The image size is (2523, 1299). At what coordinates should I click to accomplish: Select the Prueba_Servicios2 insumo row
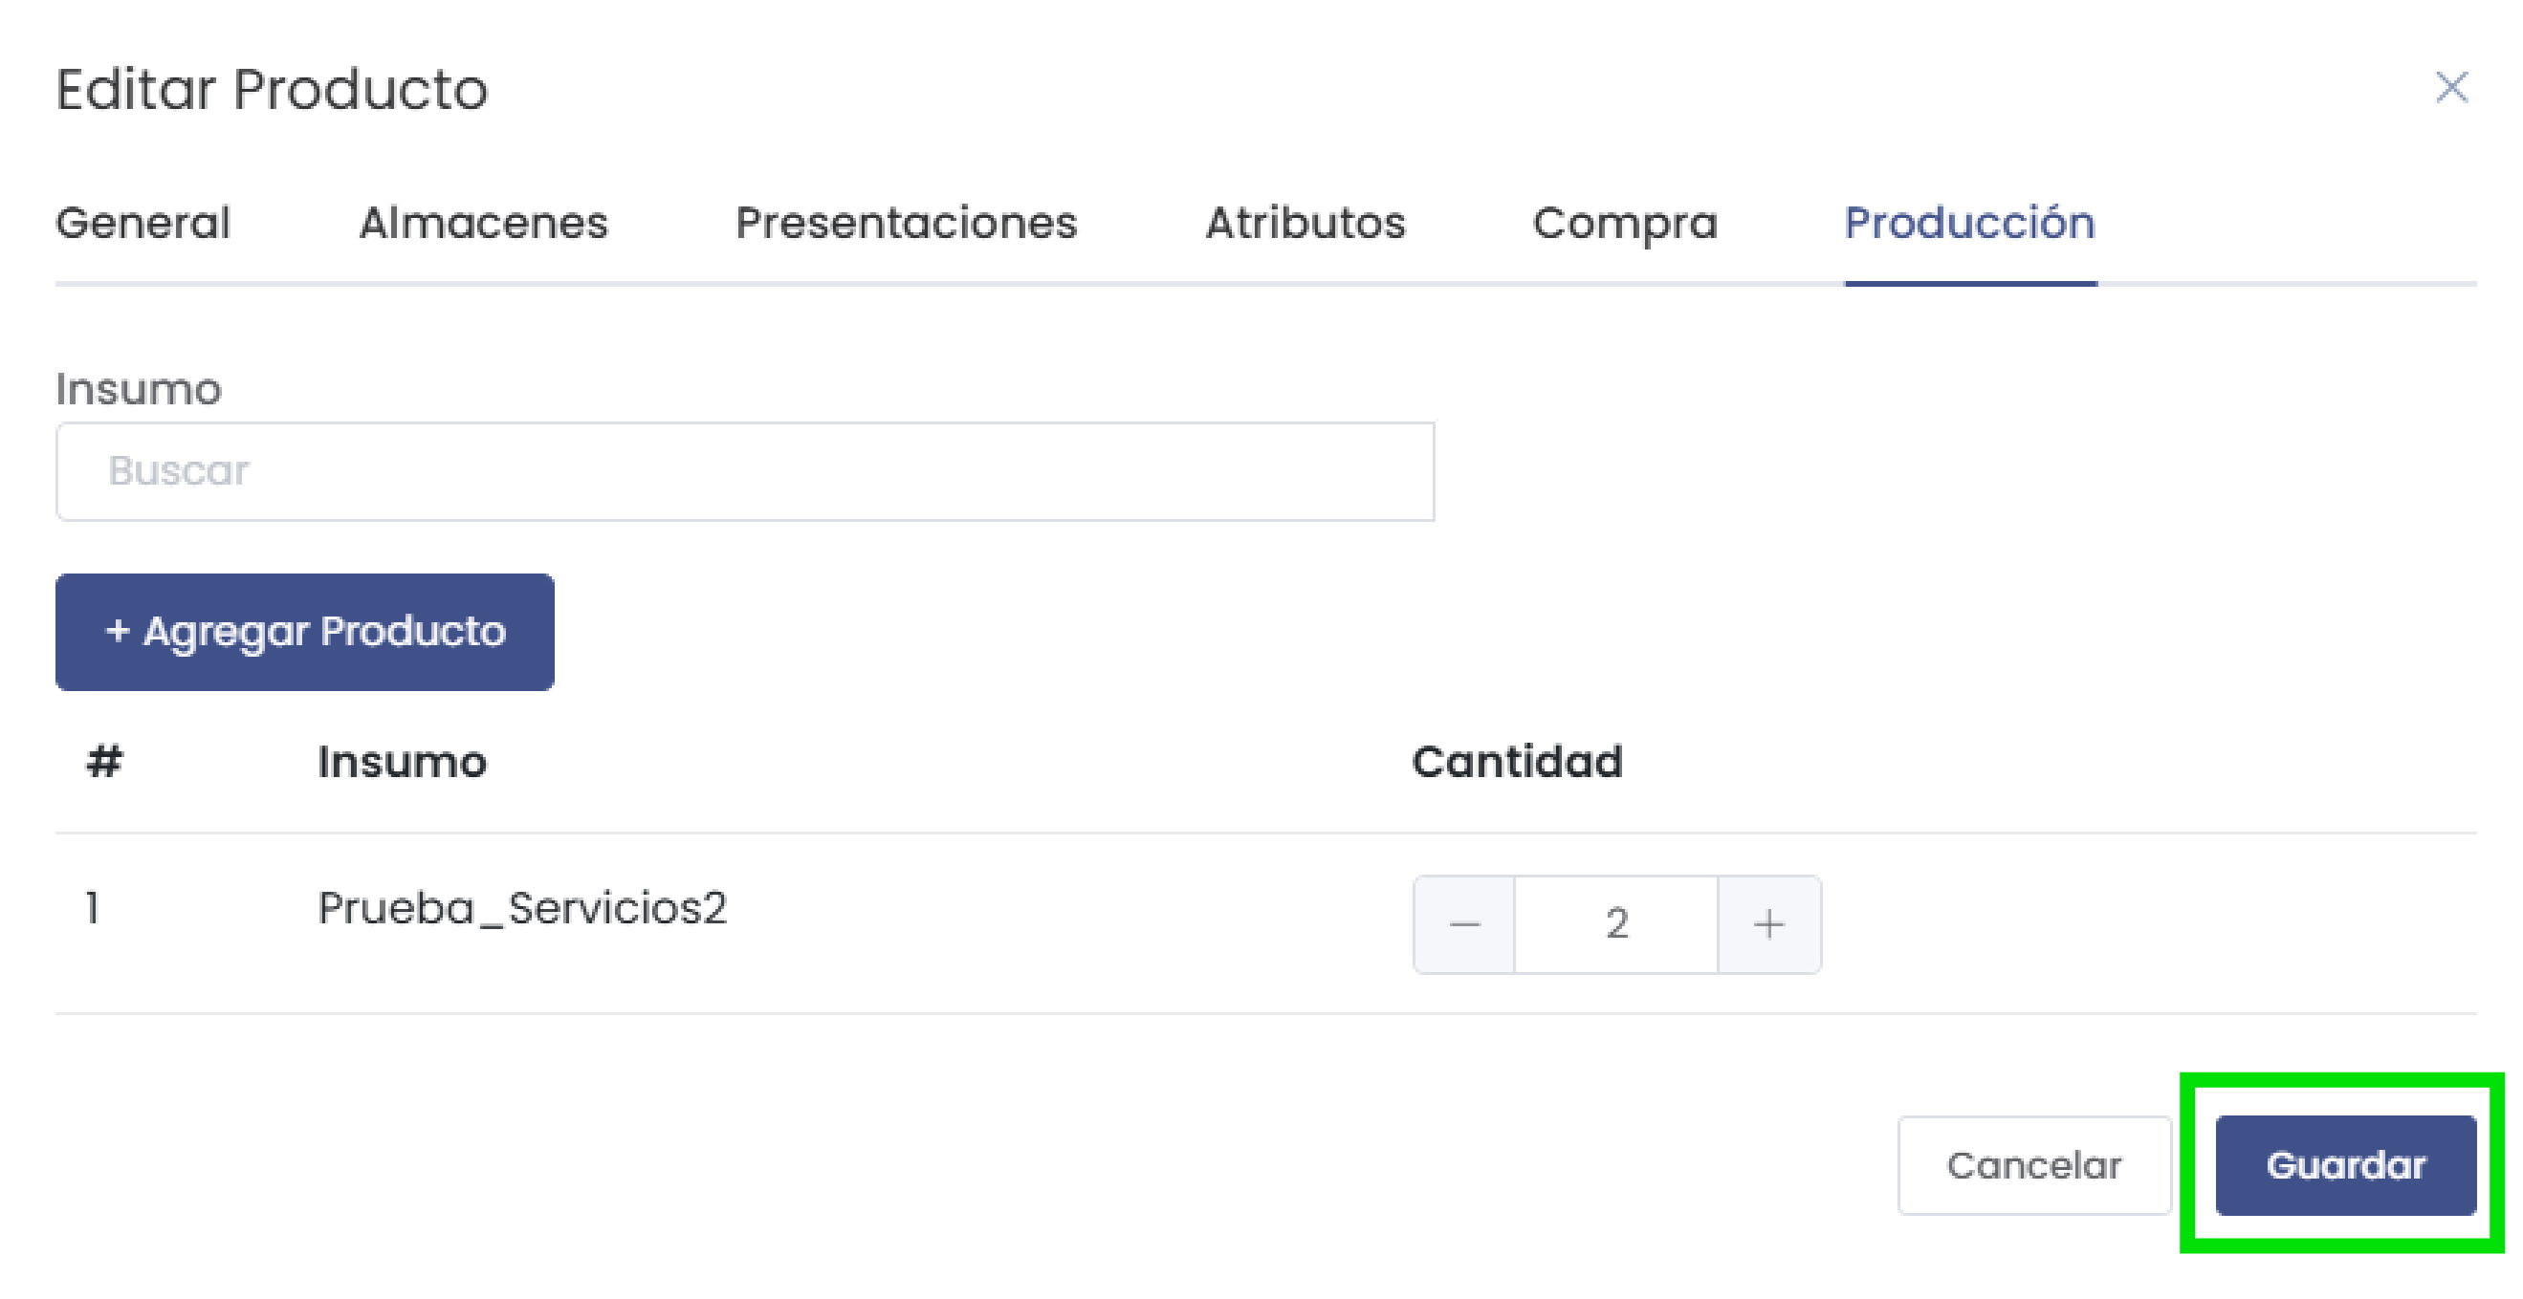click(x=523, y=908)
